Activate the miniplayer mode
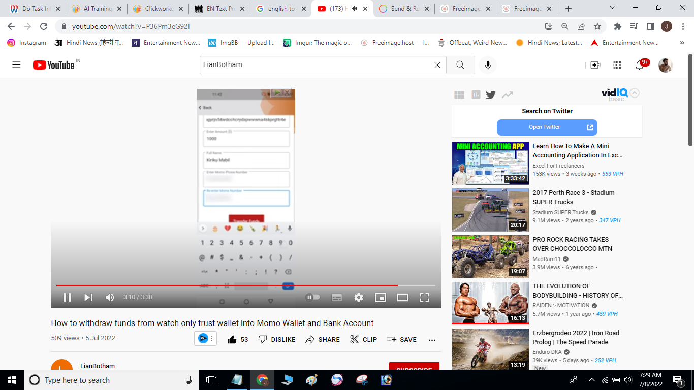 pyautogui.click(x=381, y=298)
